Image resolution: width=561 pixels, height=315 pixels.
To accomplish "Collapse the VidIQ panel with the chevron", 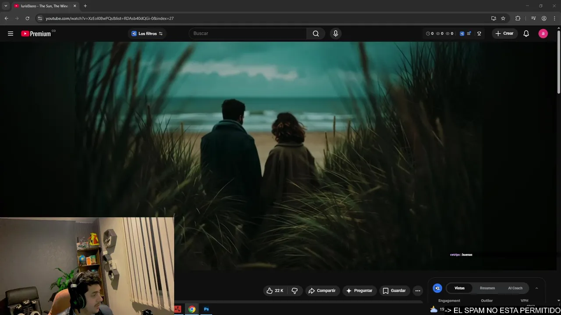I will click(536, 288).
